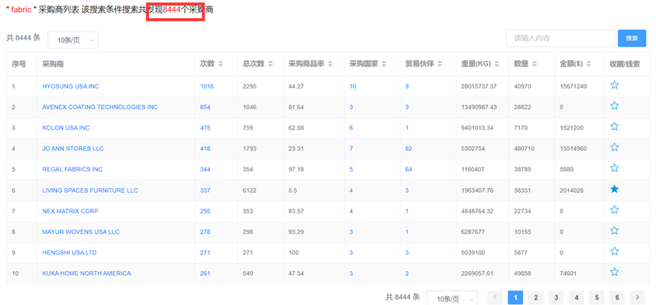Focus the 请输入内容 search field

click(561, 38)
